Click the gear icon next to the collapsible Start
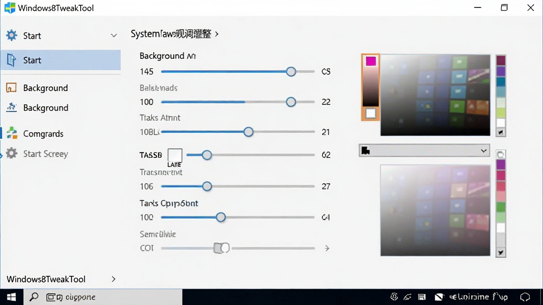Viewport: 543px width, 305px height. pos(12,35)
